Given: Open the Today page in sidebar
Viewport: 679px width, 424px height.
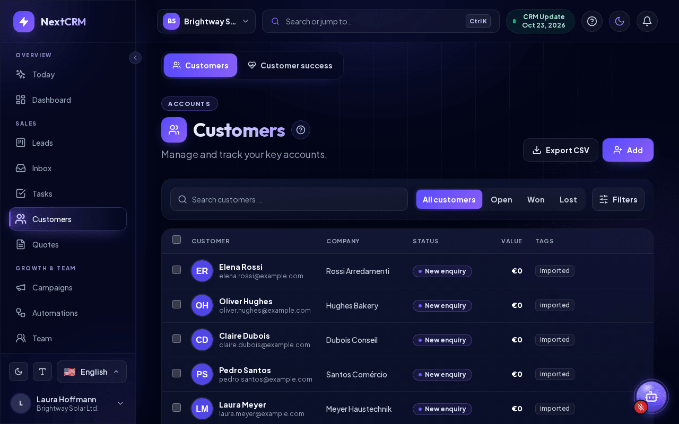Looking at the screenshot, I should 68,75.
